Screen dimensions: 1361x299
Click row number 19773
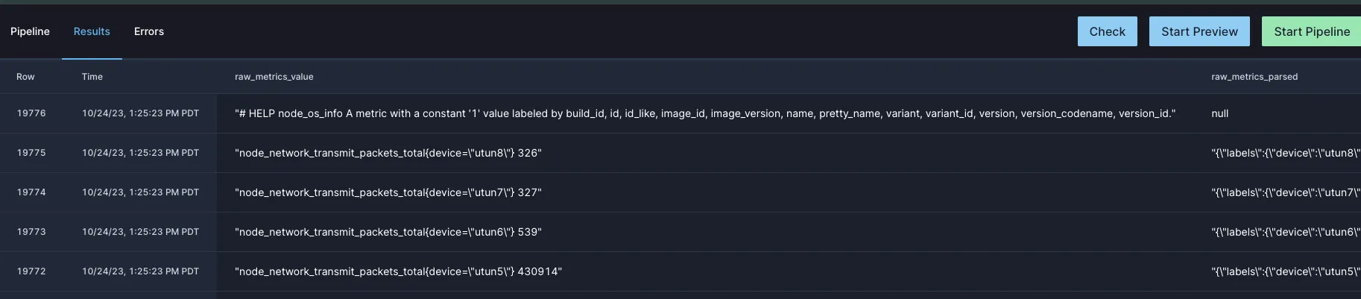(x=31, y=232)
